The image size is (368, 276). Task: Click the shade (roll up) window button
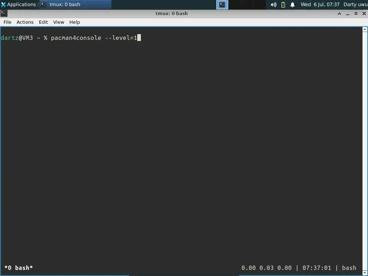coord(339,14)
